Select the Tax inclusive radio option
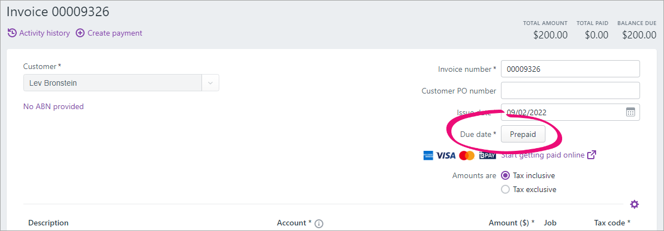This screenshot has width=664, height=231. [505, 175]
